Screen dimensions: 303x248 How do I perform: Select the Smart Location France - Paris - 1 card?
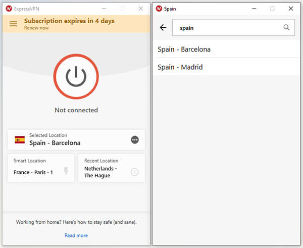41,168
